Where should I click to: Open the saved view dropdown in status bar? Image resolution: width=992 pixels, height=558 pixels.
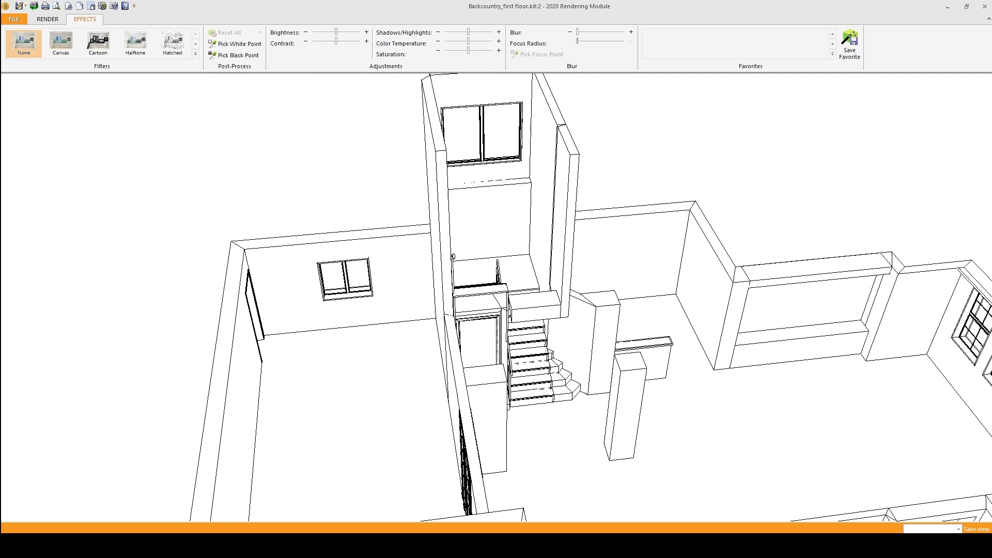coord(958,529)
